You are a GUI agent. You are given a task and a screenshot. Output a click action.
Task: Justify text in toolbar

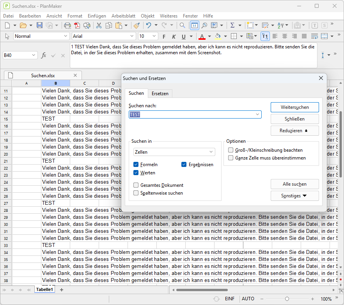[x=304, y=36]
